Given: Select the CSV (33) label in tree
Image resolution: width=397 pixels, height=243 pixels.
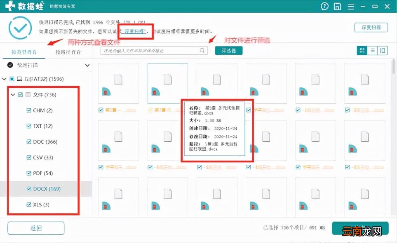Looking at the screenshot, I should pyautogui.click(x=43, y=157).
